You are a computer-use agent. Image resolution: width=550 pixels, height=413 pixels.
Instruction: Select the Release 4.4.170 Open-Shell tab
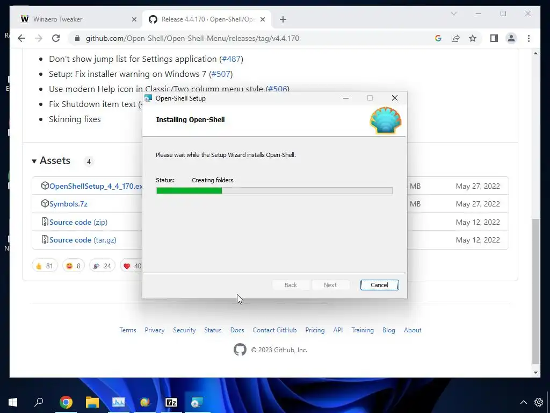coord(207,19)
